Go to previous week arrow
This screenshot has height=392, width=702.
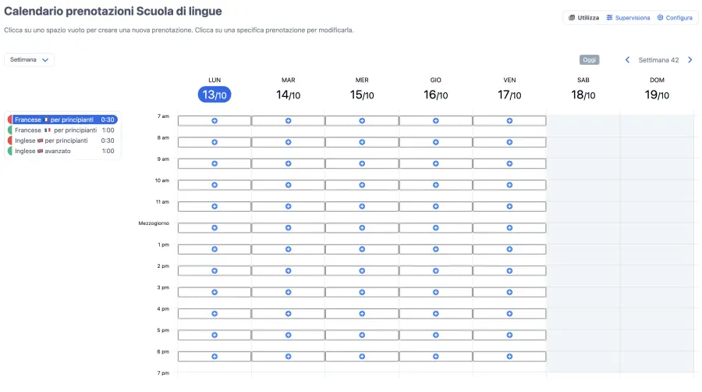point(627,60)
